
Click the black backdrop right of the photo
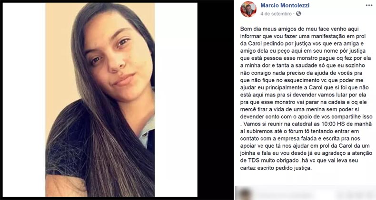pyautogui.click(x=215, y=100)
